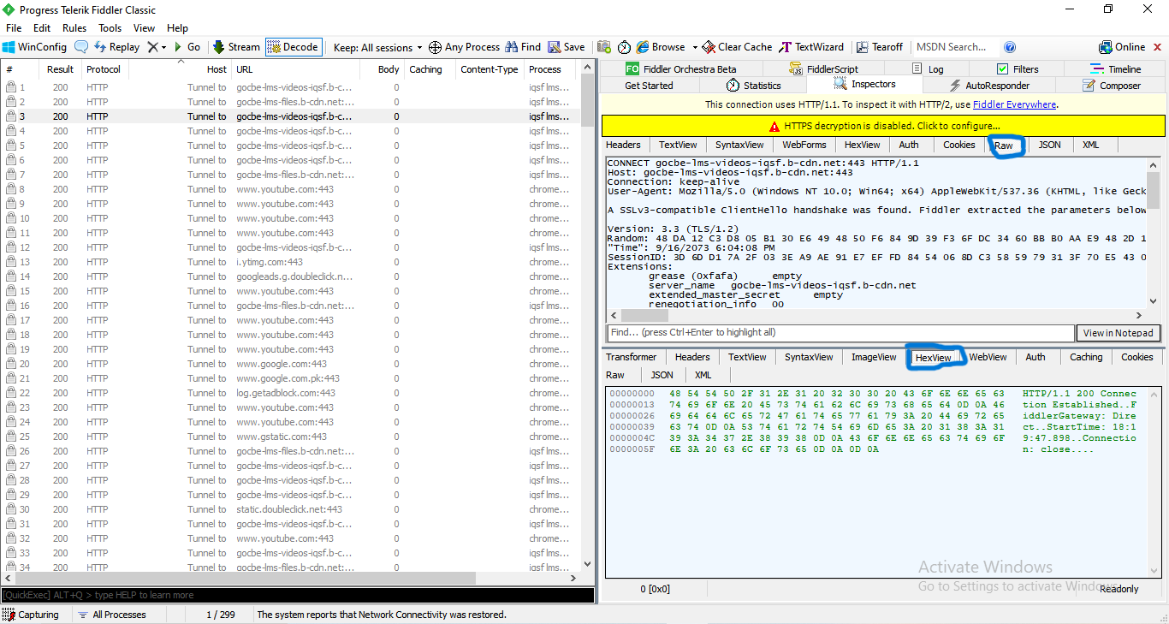This screenshot has height=624, width=1169.
Task: Select the response ImageView tab
Action: pos(874,358)
